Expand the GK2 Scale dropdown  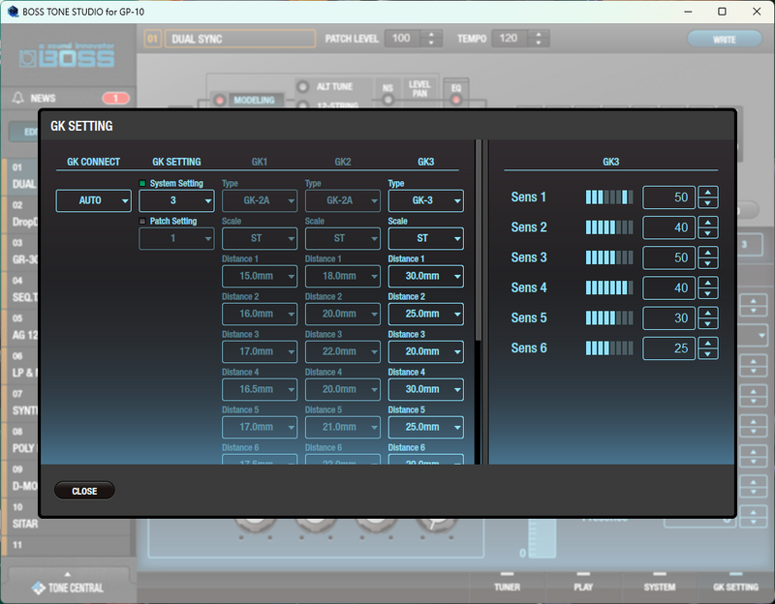point(341,238)
